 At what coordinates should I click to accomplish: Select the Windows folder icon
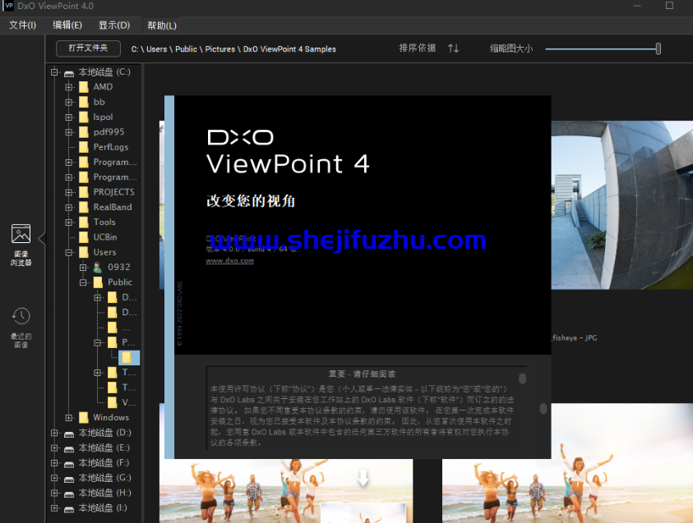point(84,417)
